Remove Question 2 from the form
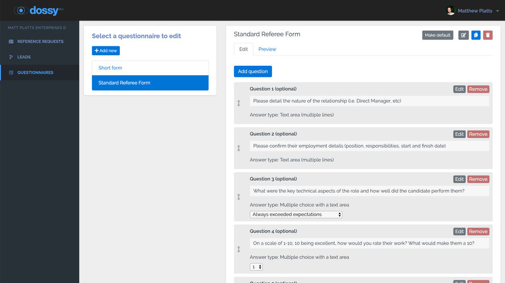Viewport: 505px width, 283px height. click(x=478, y=134)
